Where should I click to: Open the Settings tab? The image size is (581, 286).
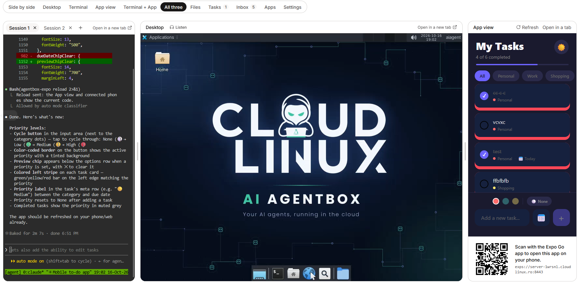tap(292, 7)
